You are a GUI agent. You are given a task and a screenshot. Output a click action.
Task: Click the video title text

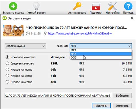[76, 28]
